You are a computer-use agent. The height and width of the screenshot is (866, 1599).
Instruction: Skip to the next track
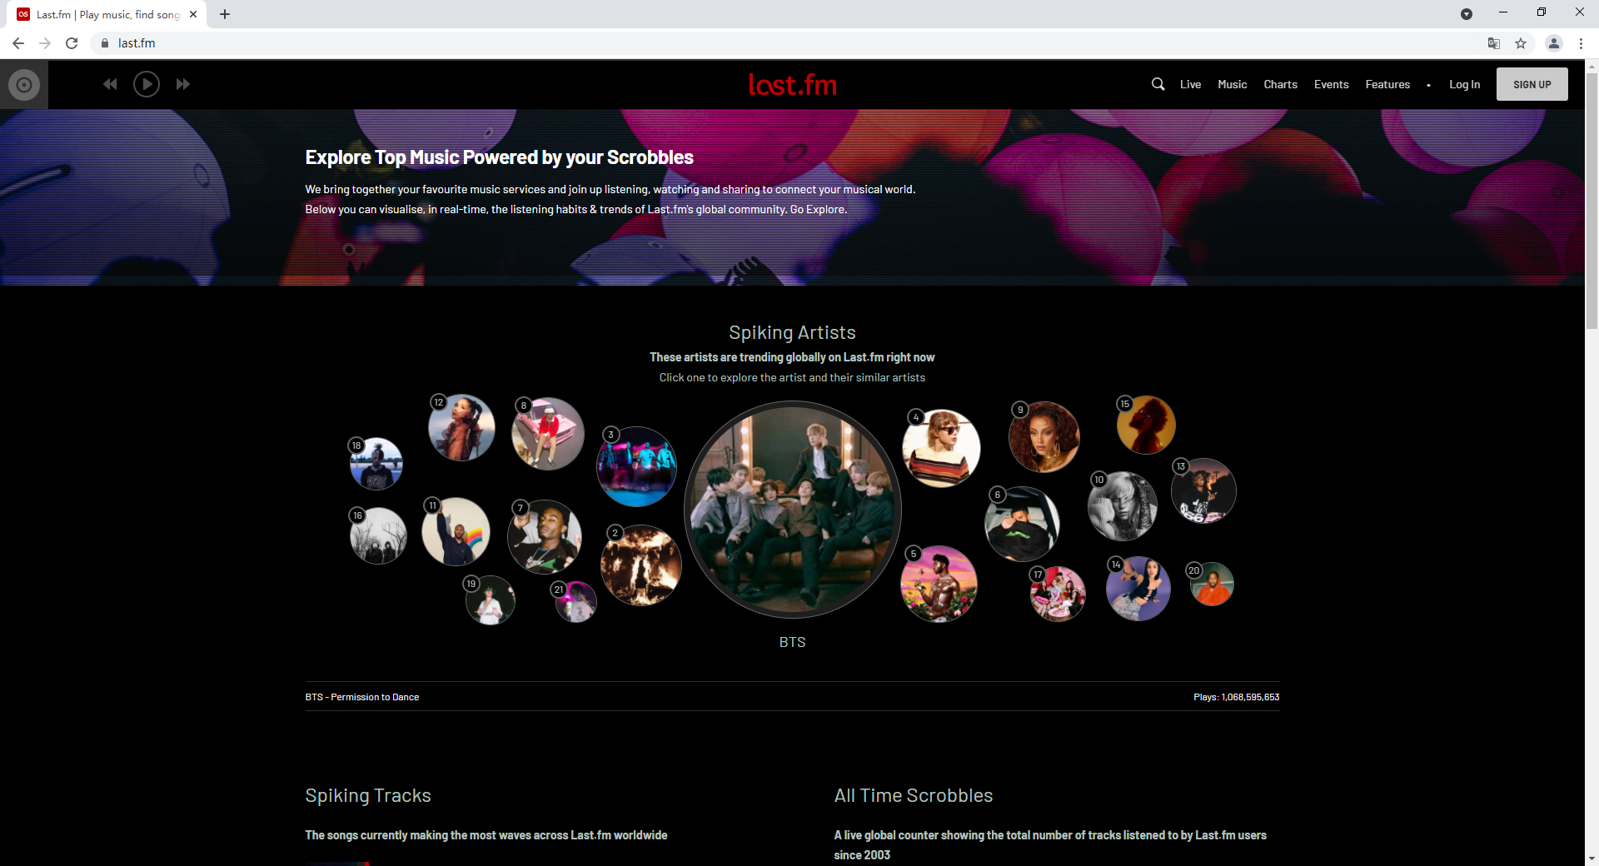[182, 84]
